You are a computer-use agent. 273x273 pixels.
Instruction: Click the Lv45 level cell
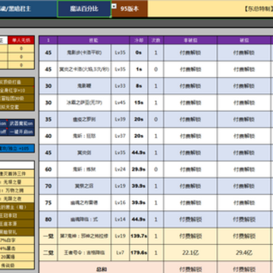tap(121, 103)
